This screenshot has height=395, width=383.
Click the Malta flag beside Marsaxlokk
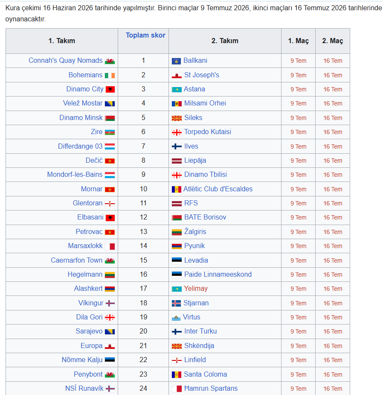[110, 246]
